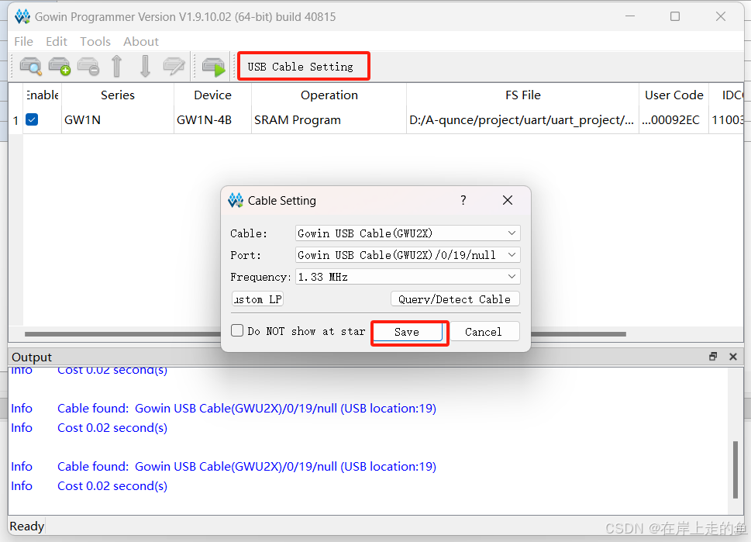The height and width of the screenshot is (542, 751).
Task: Close the Cable Setting dialog
Action: tap(508, 200)
